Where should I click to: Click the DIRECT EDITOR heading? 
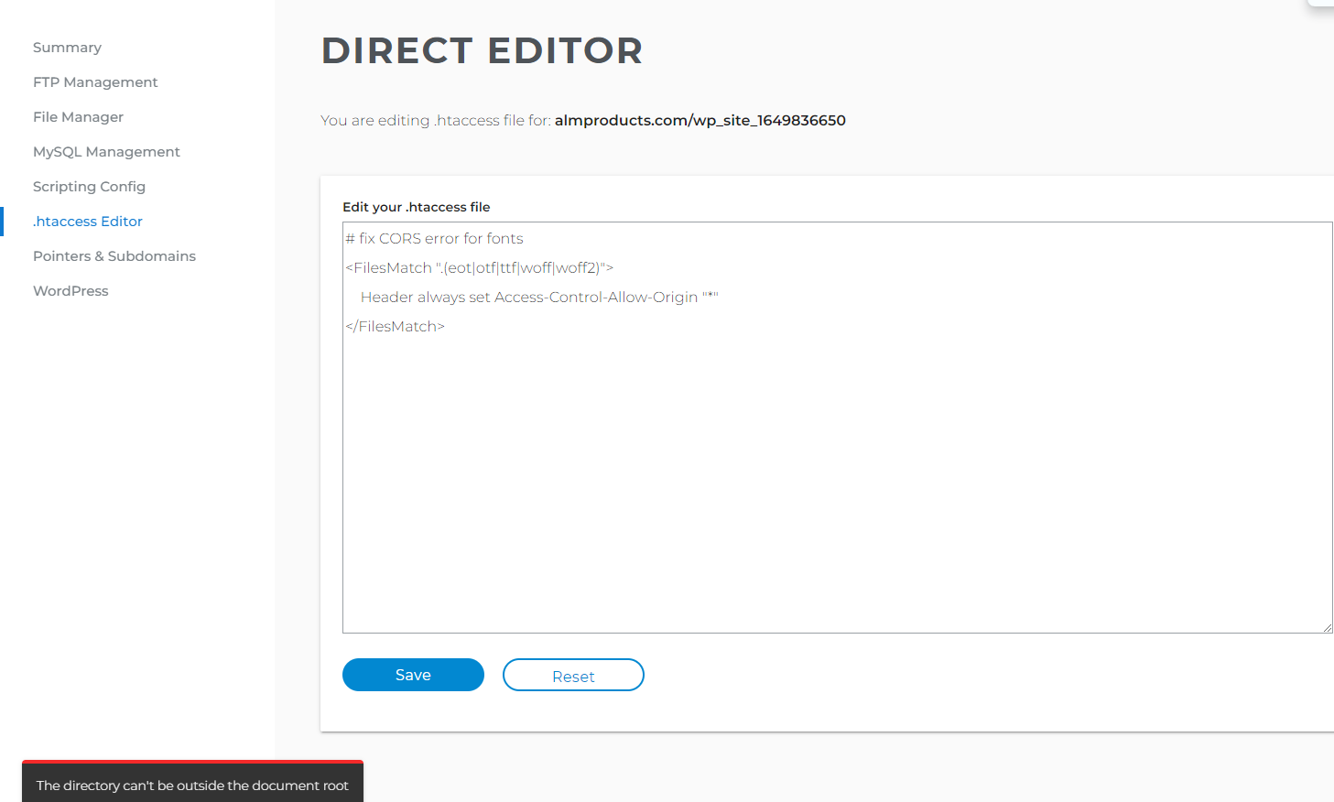coord(483,50)
